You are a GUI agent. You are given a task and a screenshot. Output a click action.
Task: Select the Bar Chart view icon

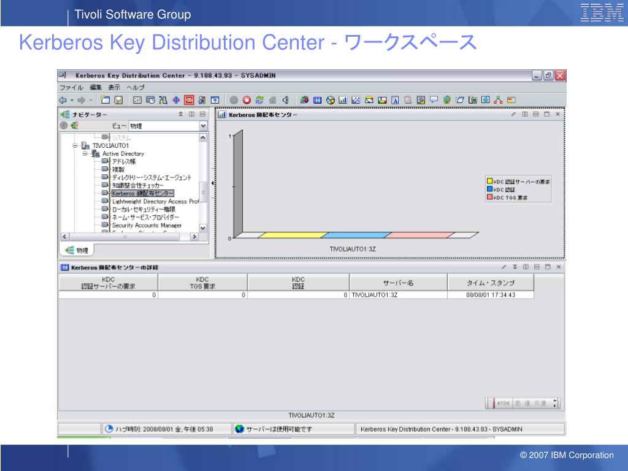pos(343,100)
